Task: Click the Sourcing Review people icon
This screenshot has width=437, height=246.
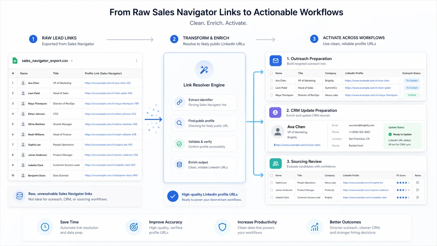Action: (276, 163)
